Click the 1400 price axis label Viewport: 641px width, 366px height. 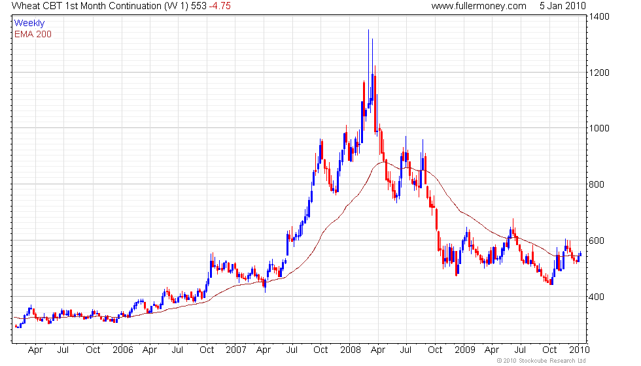pos(599,17)
